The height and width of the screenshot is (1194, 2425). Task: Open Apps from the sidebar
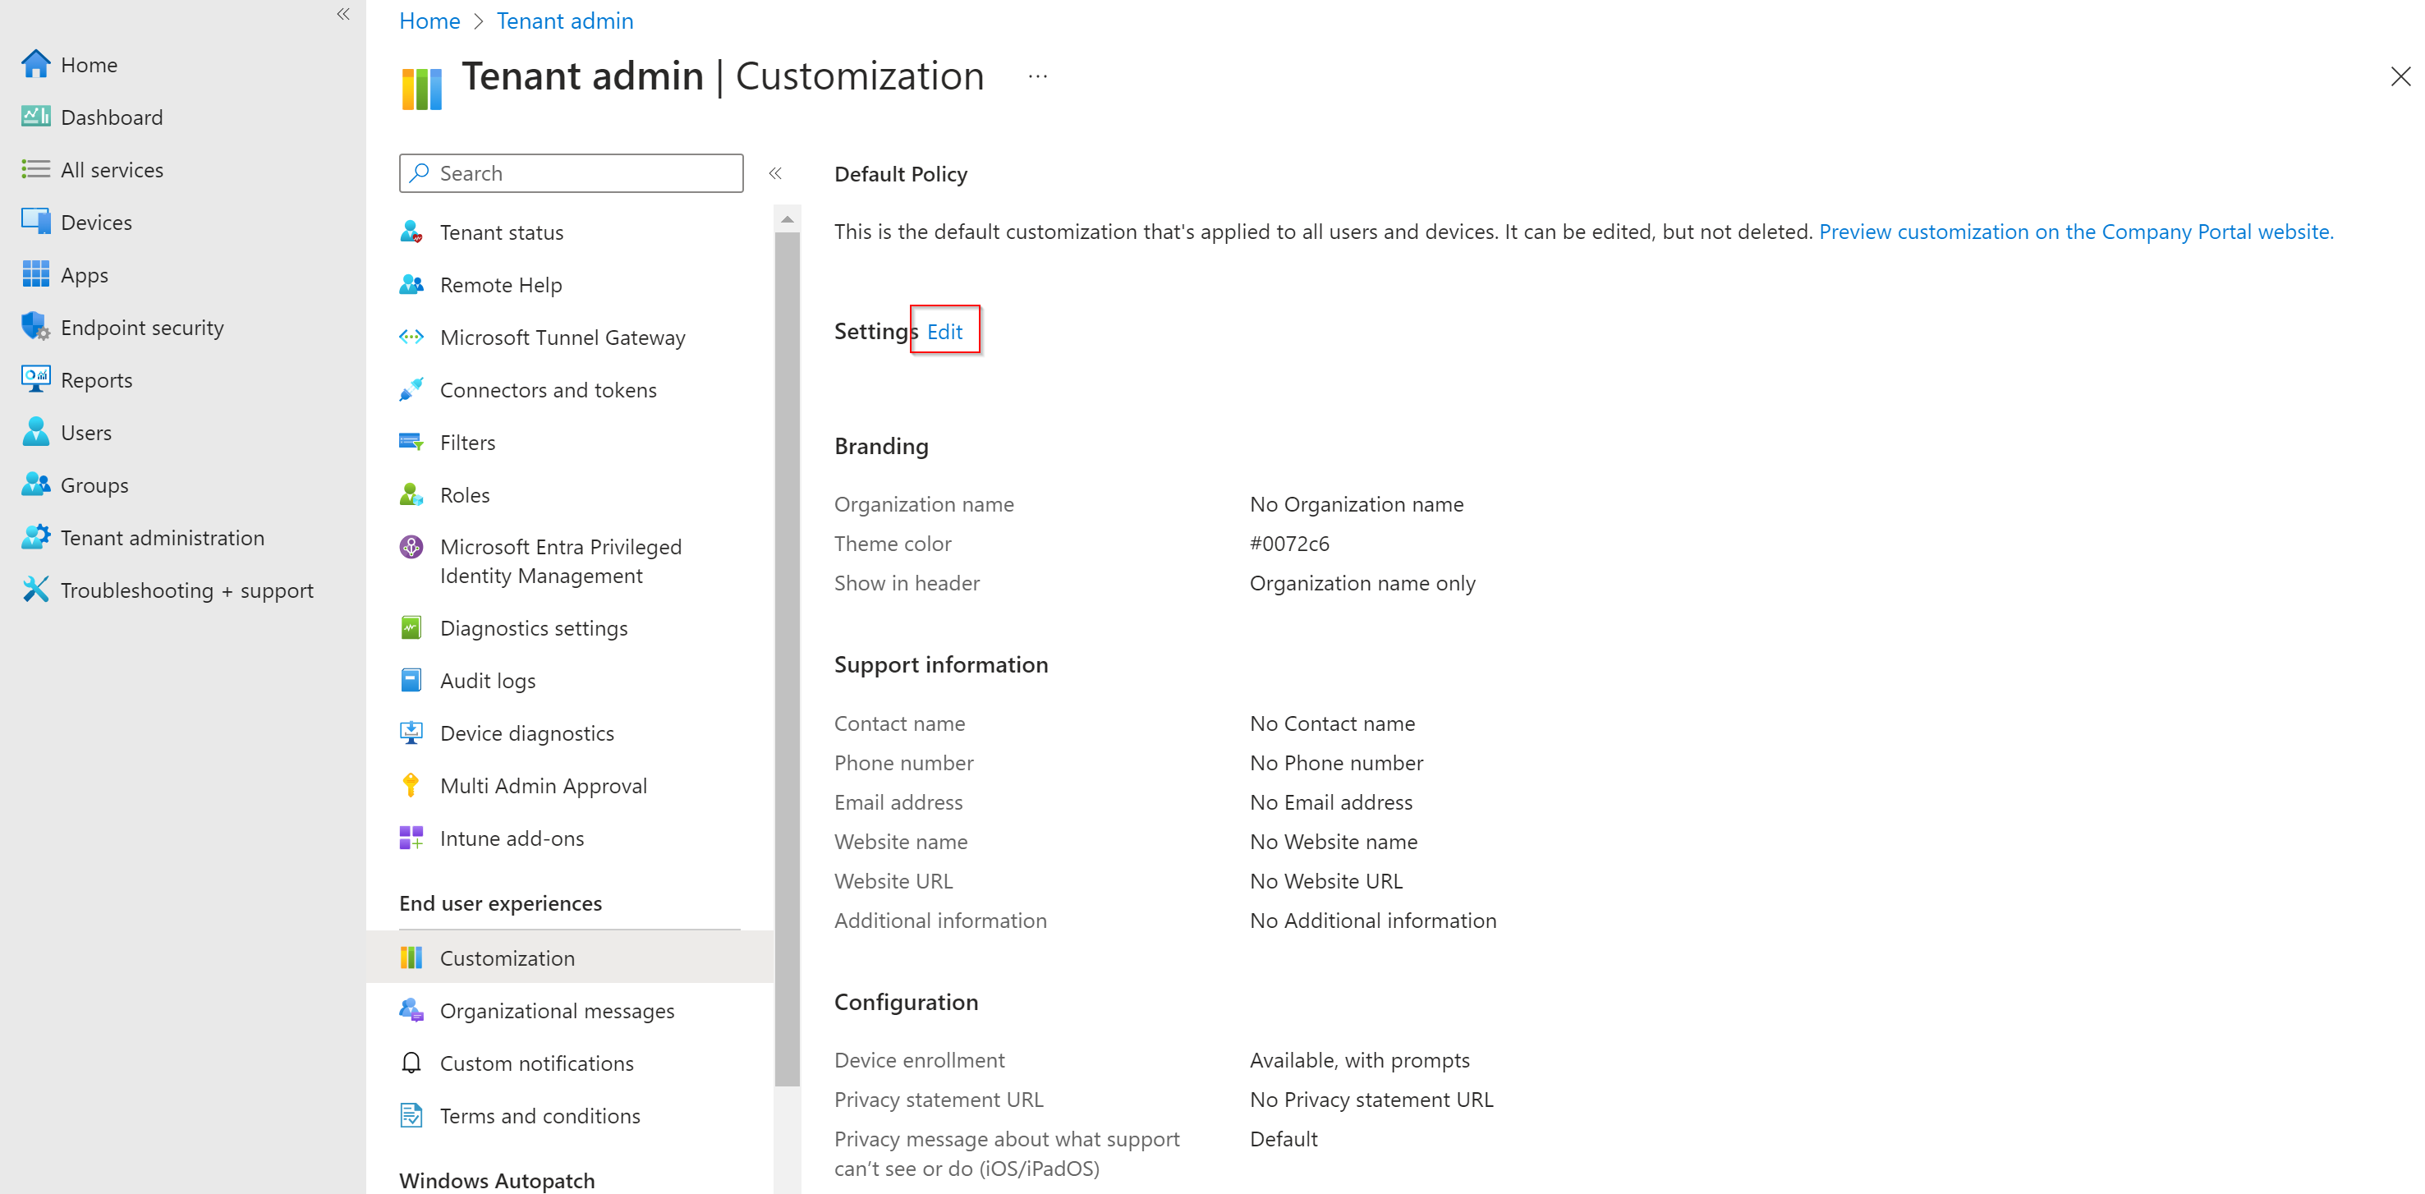click(x=85, y=274)
